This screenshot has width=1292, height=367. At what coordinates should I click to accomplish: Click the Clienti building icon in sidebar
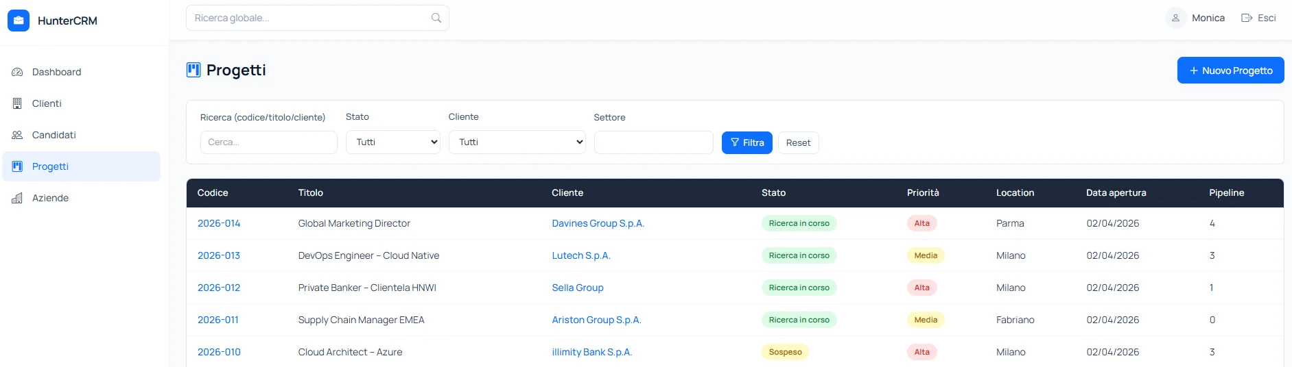point(17,103)
